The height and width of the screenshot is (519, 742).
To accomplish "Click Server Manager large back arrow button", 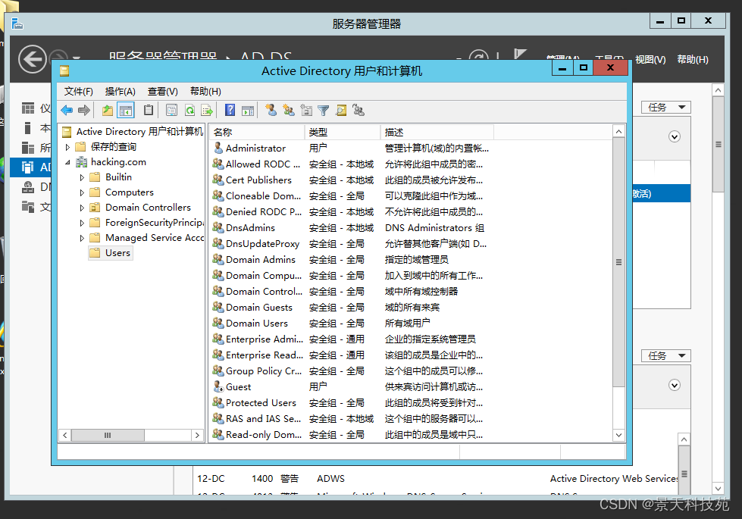I will point(32,60).
